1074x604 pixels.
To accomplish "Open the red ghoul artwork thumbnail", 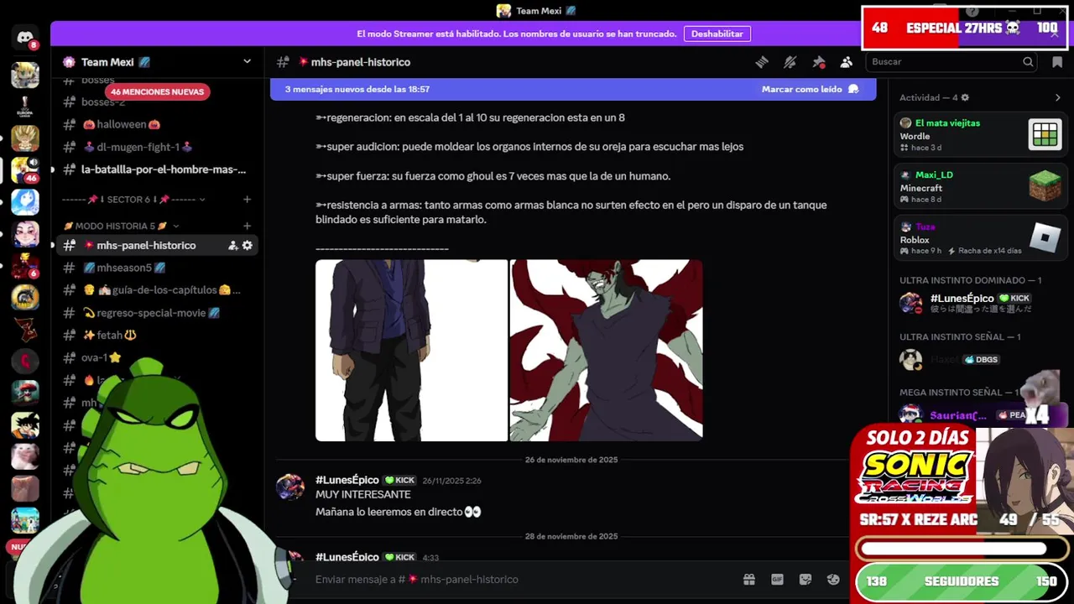I will pos(606,350).
